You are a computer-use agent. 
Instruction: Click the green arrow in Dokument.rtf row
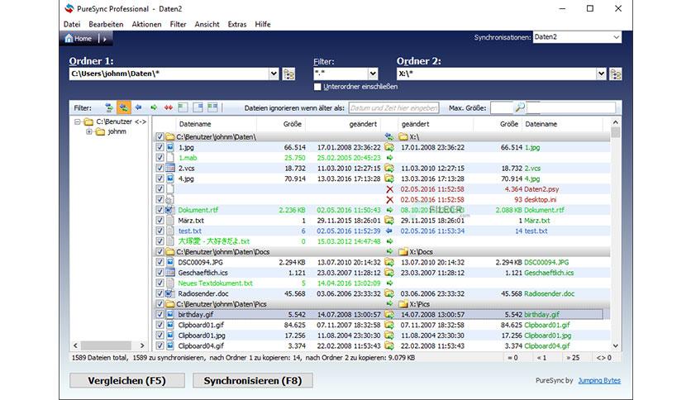pyautogui.click(x=389, y=210)
